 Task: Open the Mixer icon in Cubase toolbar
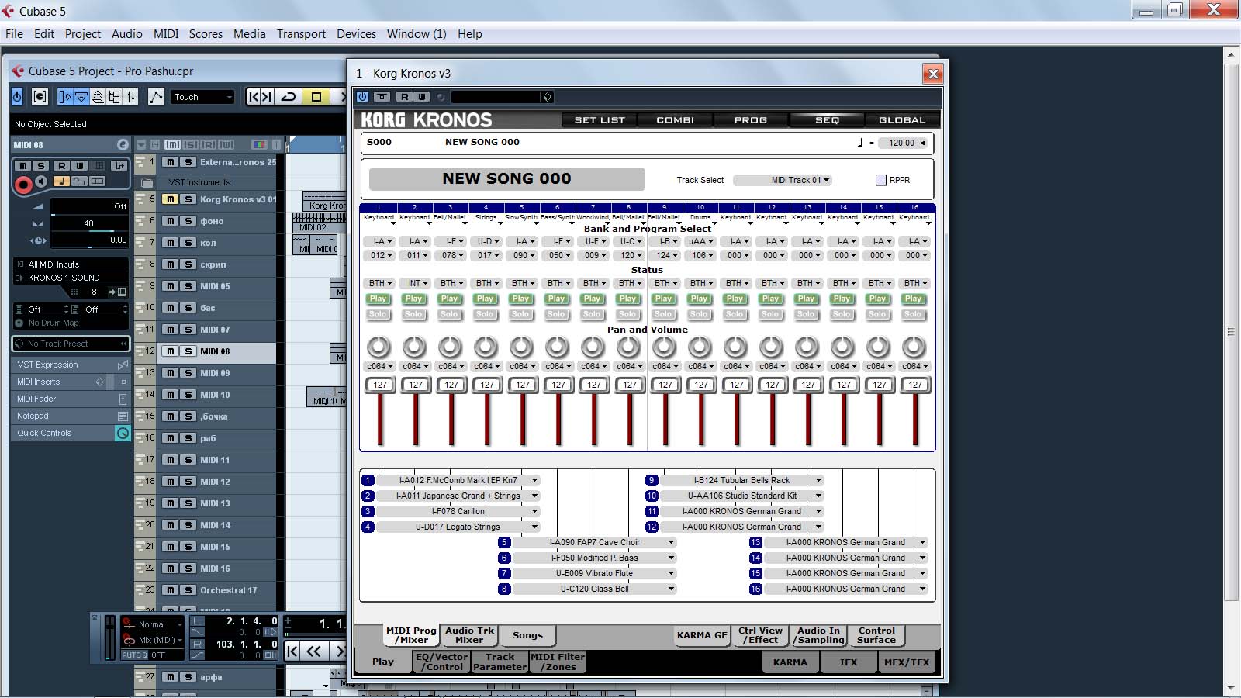pos(131,97)
